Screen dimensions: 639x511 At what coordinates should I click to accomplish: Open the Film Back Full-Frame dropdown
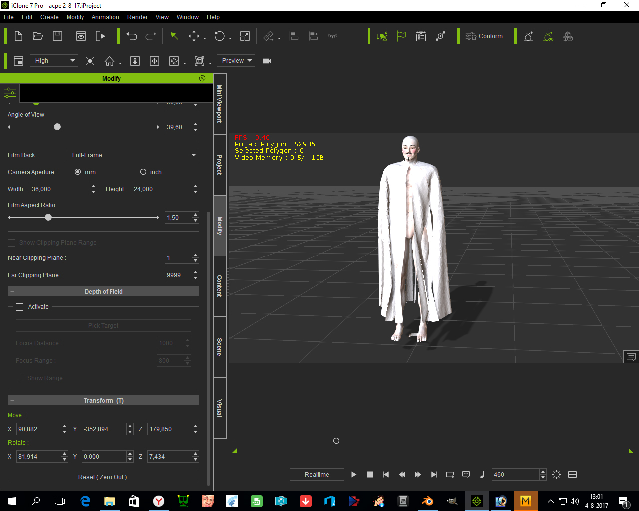133,155
